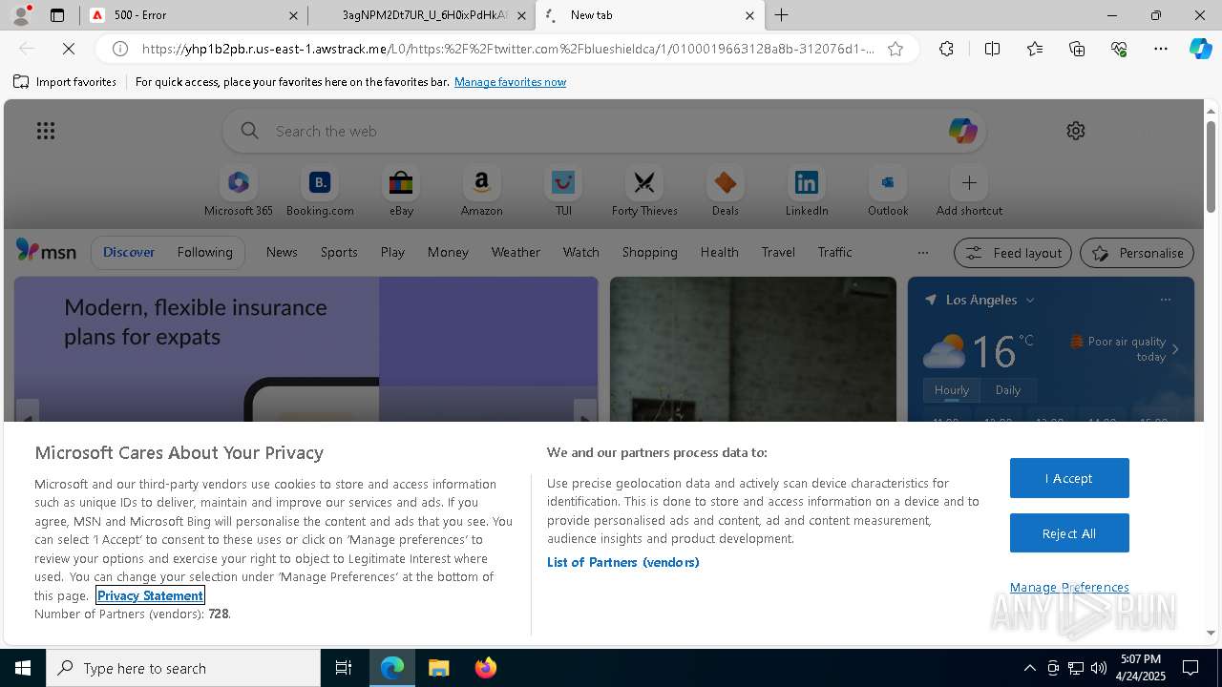Open the News category
Viewport: 1222px width, 687px height.
click(282, 252)
